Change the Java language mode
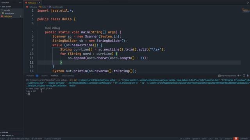Screen dimensions: 250x140 (x=216, y=138)
